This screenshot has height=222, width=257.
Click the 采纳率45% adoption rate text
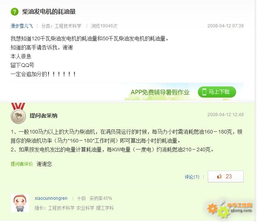[101, 198]
